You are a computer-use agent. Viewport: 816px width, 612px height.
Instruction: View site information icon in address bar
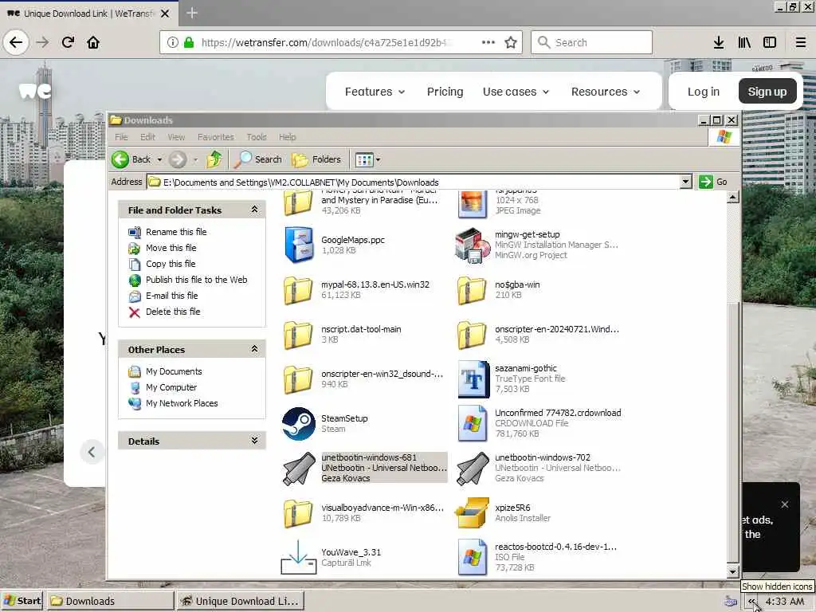[x=173, y=42]
